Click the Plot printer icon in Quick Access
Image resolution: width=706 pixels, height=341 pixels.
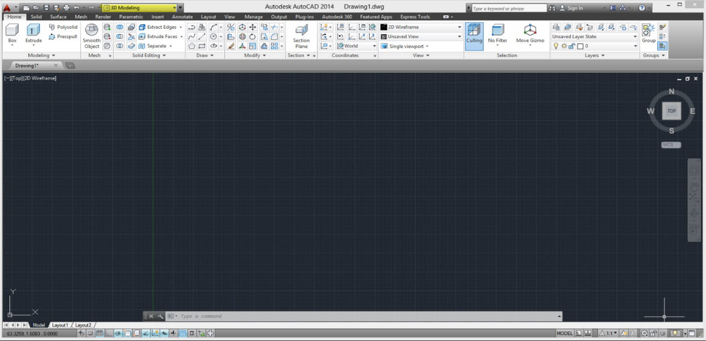click(67, 8)
